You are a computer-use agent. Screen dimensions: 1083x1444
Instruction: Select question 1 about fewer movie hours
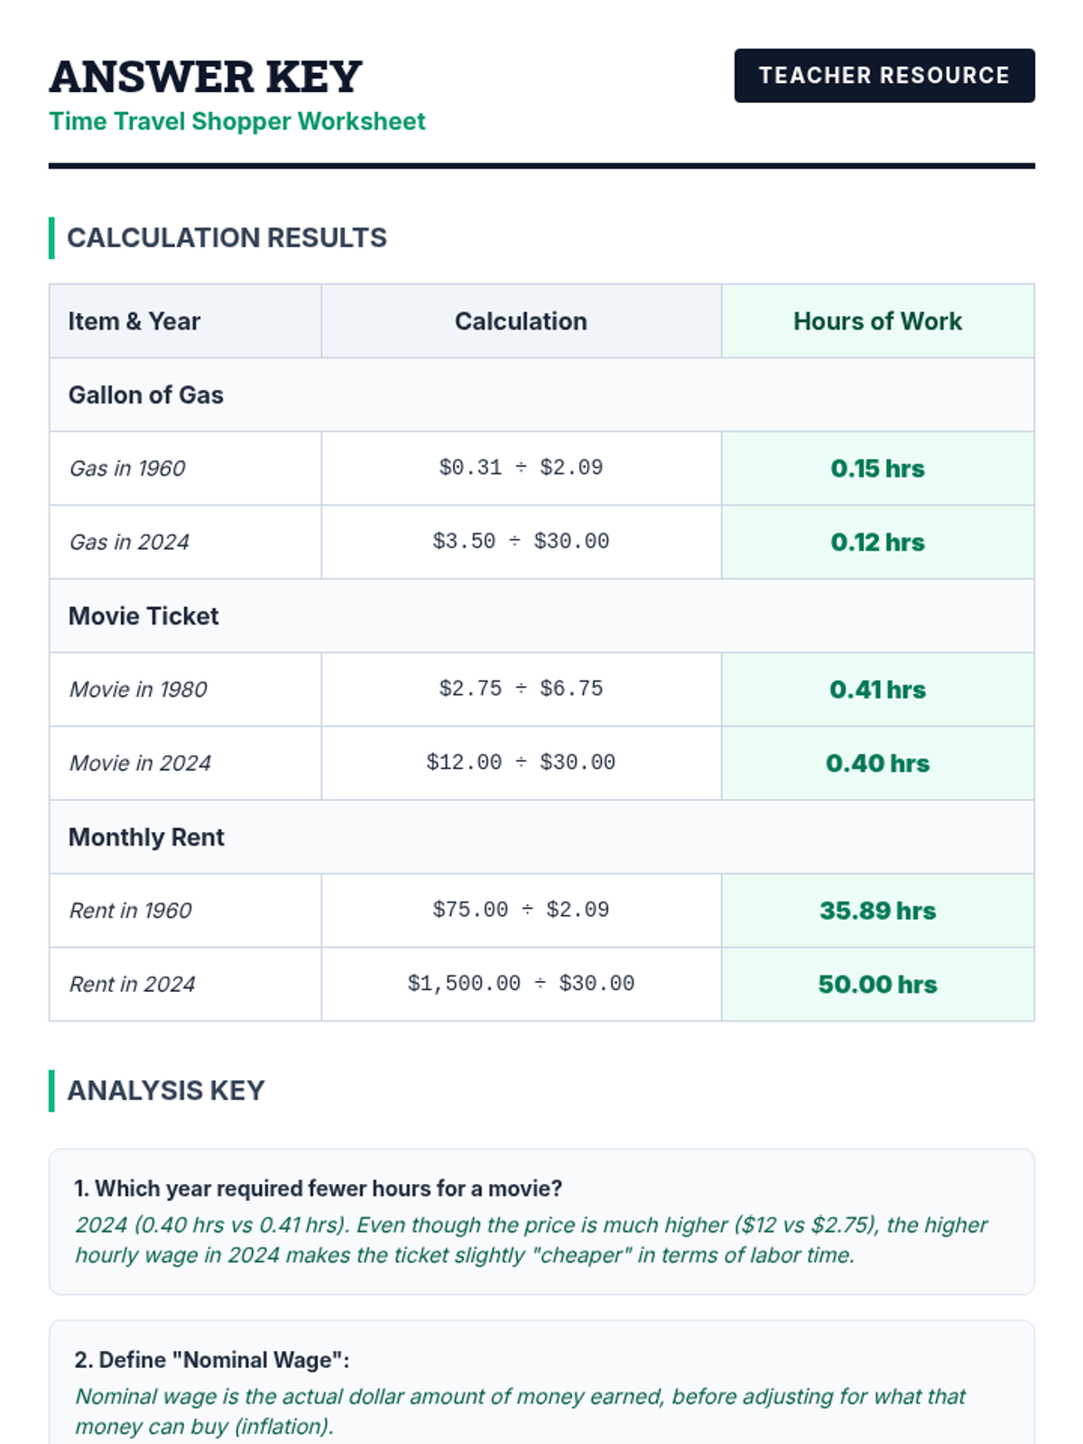click(318, 1189)
